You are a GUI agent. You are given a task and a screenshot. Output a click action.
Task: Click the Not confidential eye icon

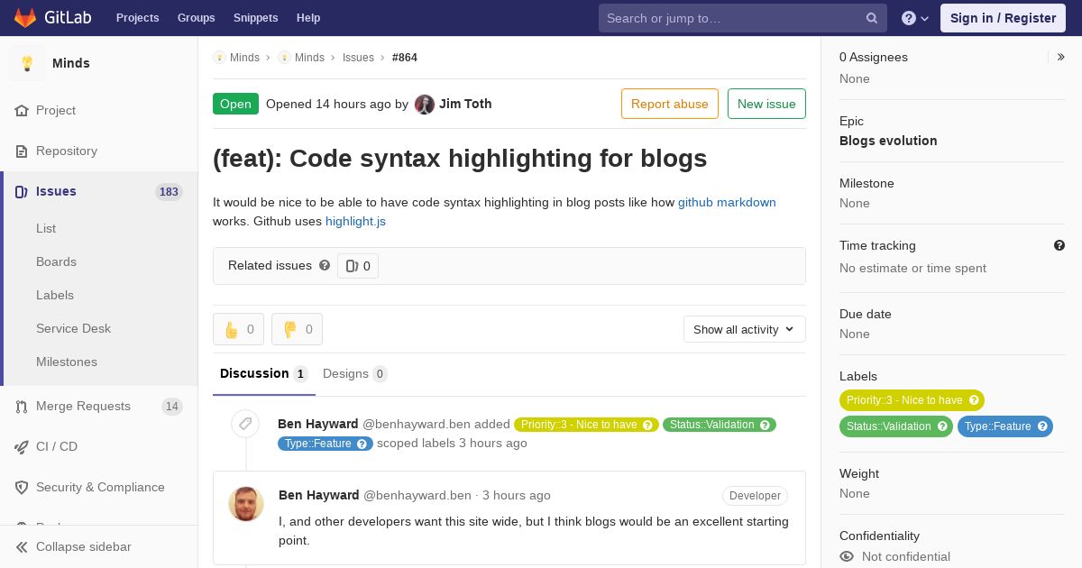click(847, 556)
